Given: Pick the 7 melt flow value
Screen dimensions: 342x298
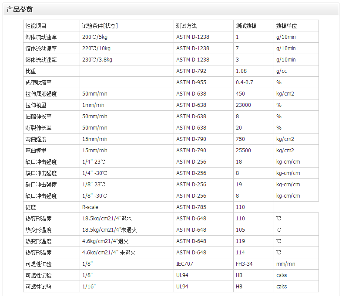Looking at the screenshot, I should click(253, 48).
